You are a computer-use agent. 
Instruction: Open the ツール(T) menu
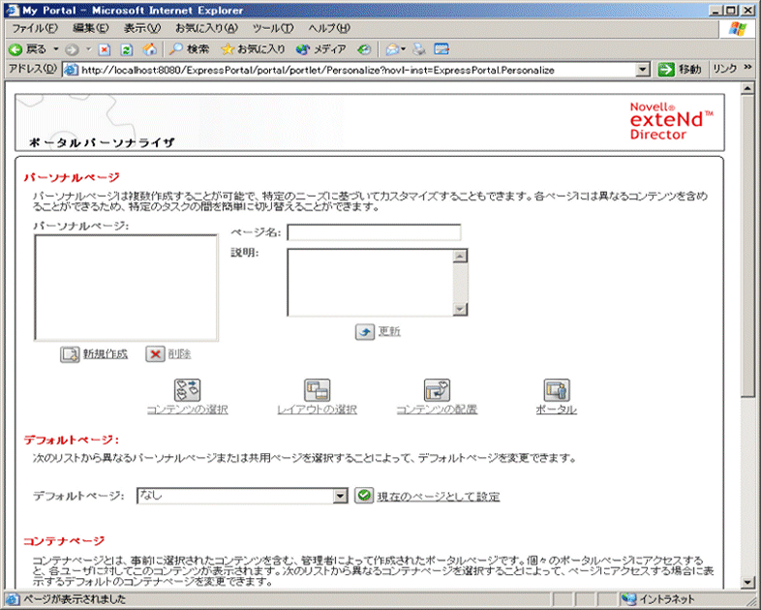tap(273, 28)
